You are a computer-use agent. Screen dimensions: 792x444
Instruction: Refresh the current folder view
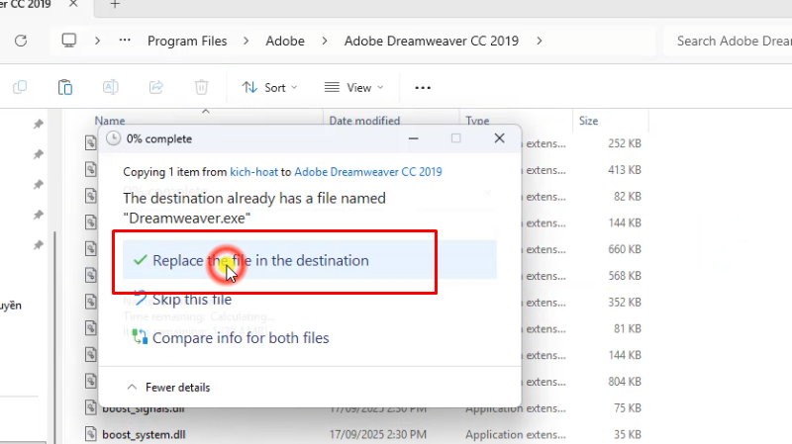tap(21, 41)
